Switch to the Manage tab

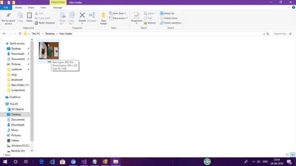click(58, 8)
